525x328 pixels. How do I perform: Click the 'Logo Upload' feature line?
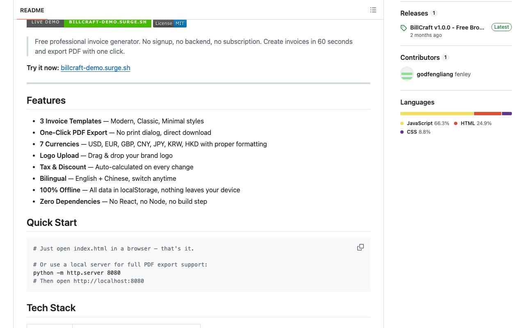(x=106, y=155)
